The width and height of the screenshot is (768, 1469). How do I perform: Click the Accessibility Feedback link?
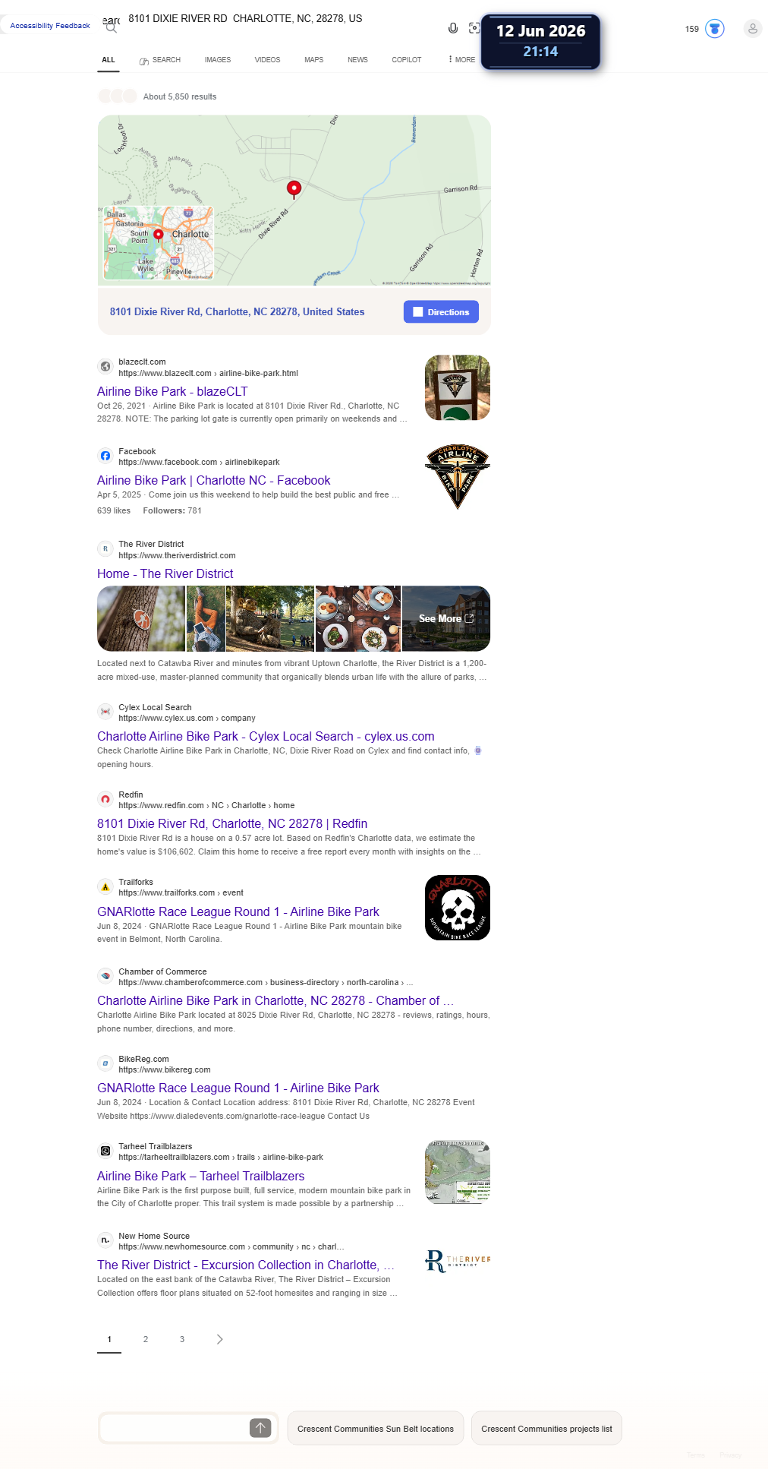pos(50,26)
